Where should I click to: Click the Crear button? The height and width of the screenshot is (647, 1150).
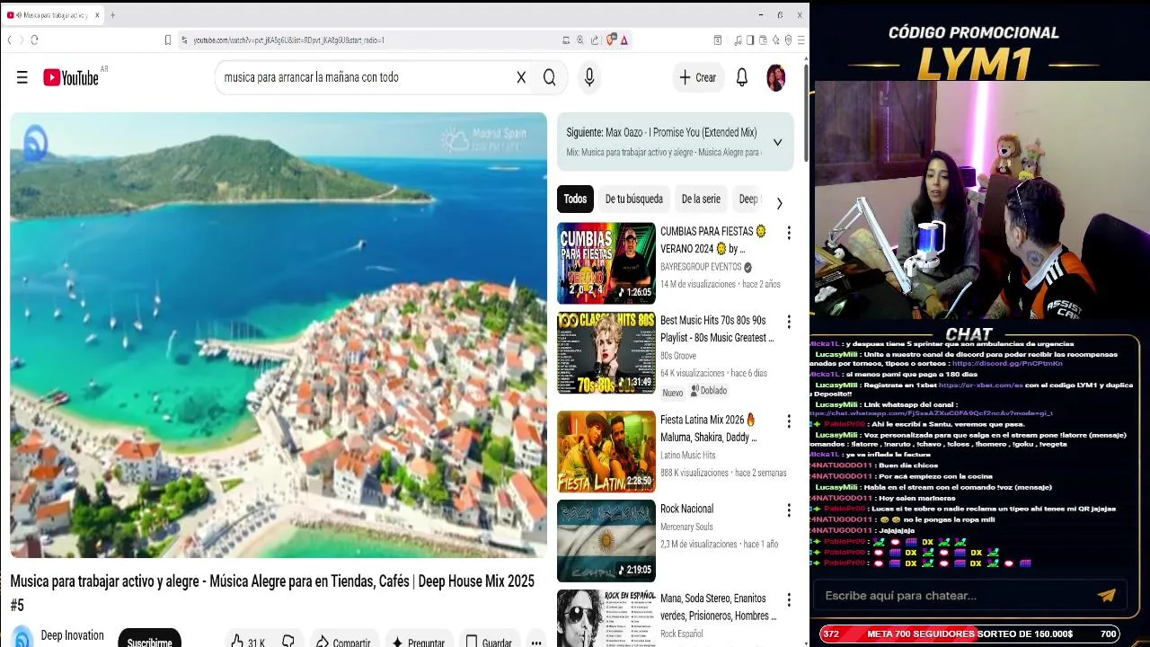(698, 77)
